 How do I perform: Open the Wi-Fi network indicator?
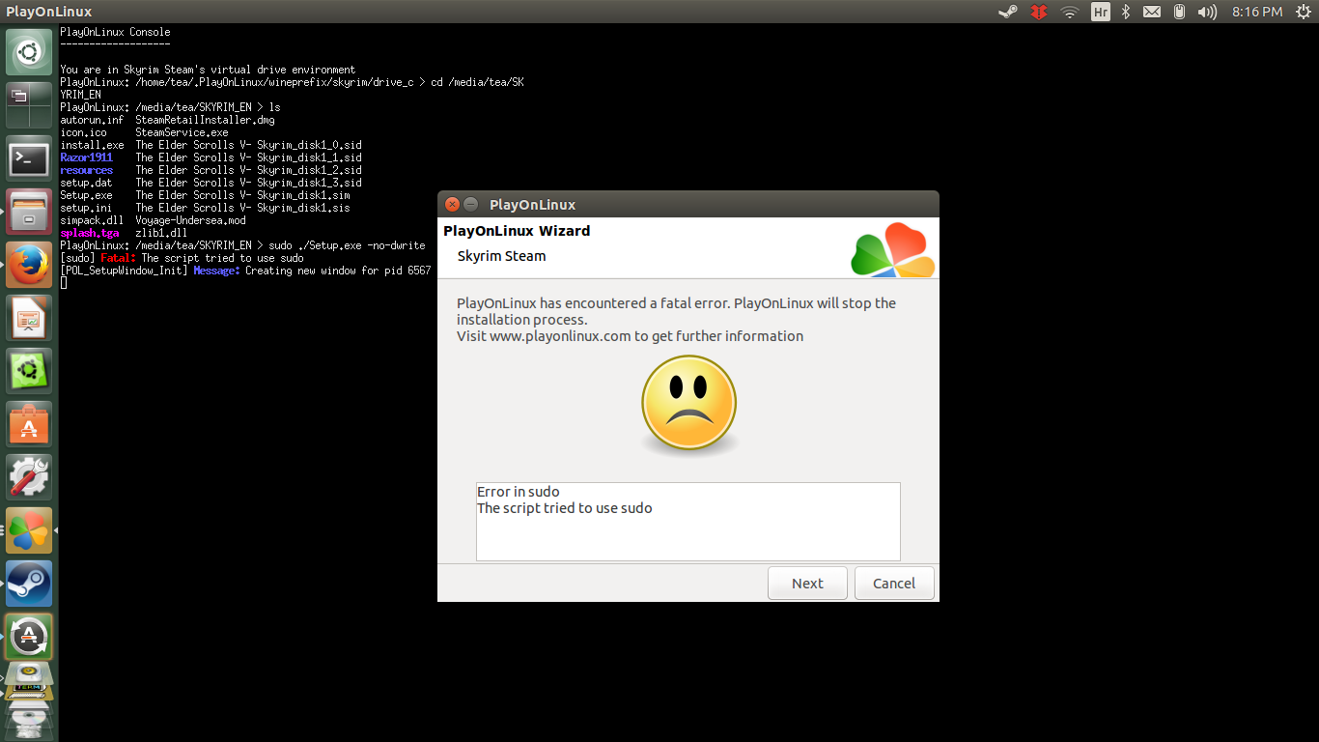1069,12
